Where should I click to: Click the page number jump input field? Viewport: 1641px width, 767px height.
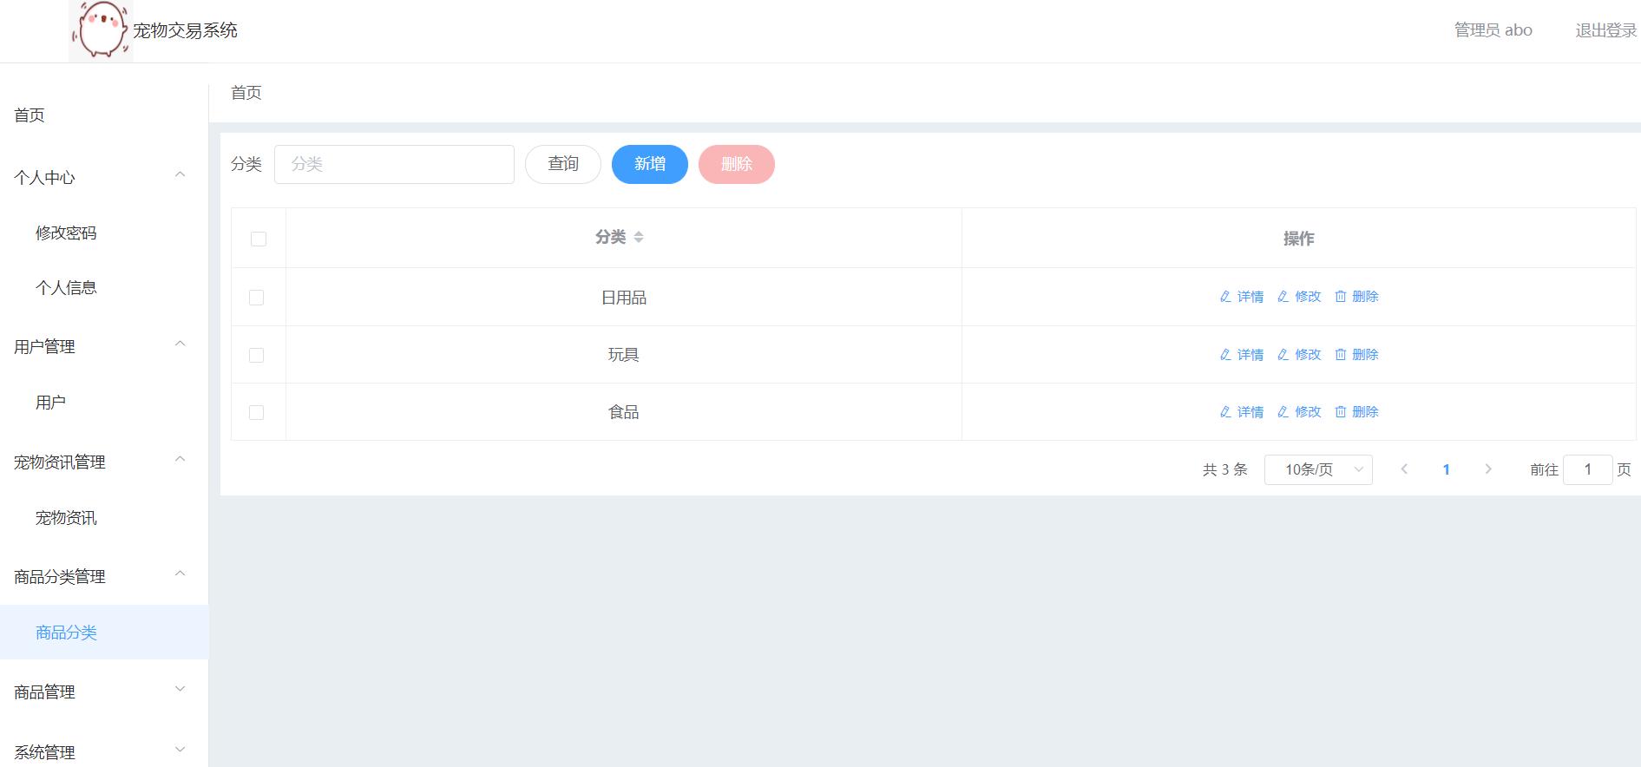1587,469
